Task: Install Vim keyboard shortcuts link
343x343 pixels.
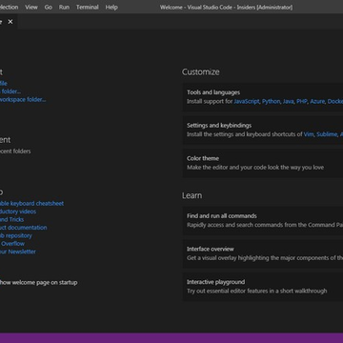Action: (309, 134)
